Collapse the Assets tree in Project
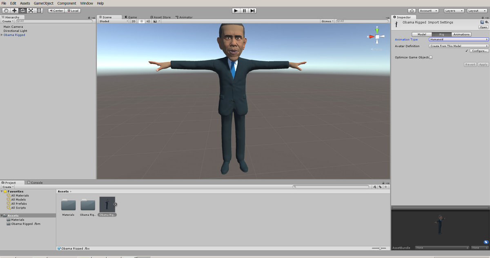Viewport: 490px width, 258px height. 2,216
